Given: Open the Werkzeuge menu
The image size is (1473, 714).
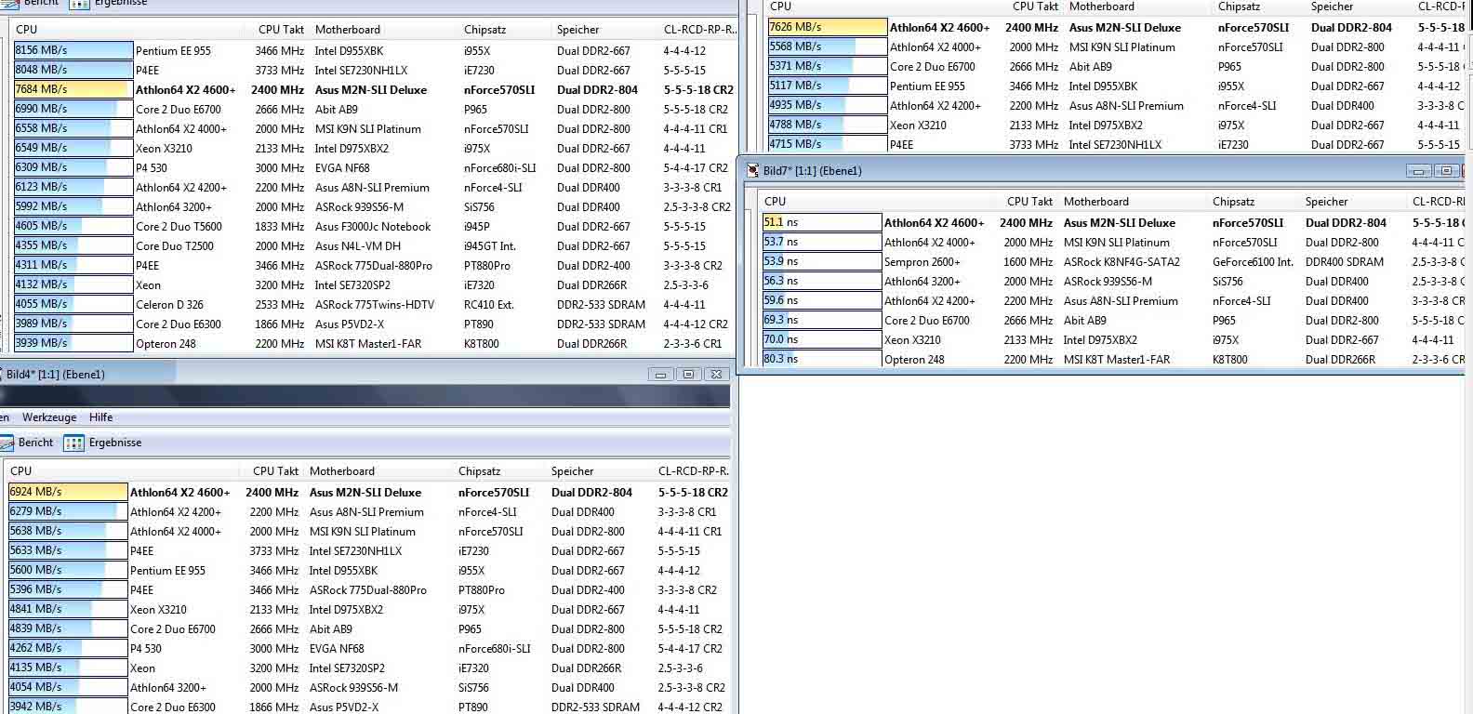Looking at the screenshot, I should point(49,417).
